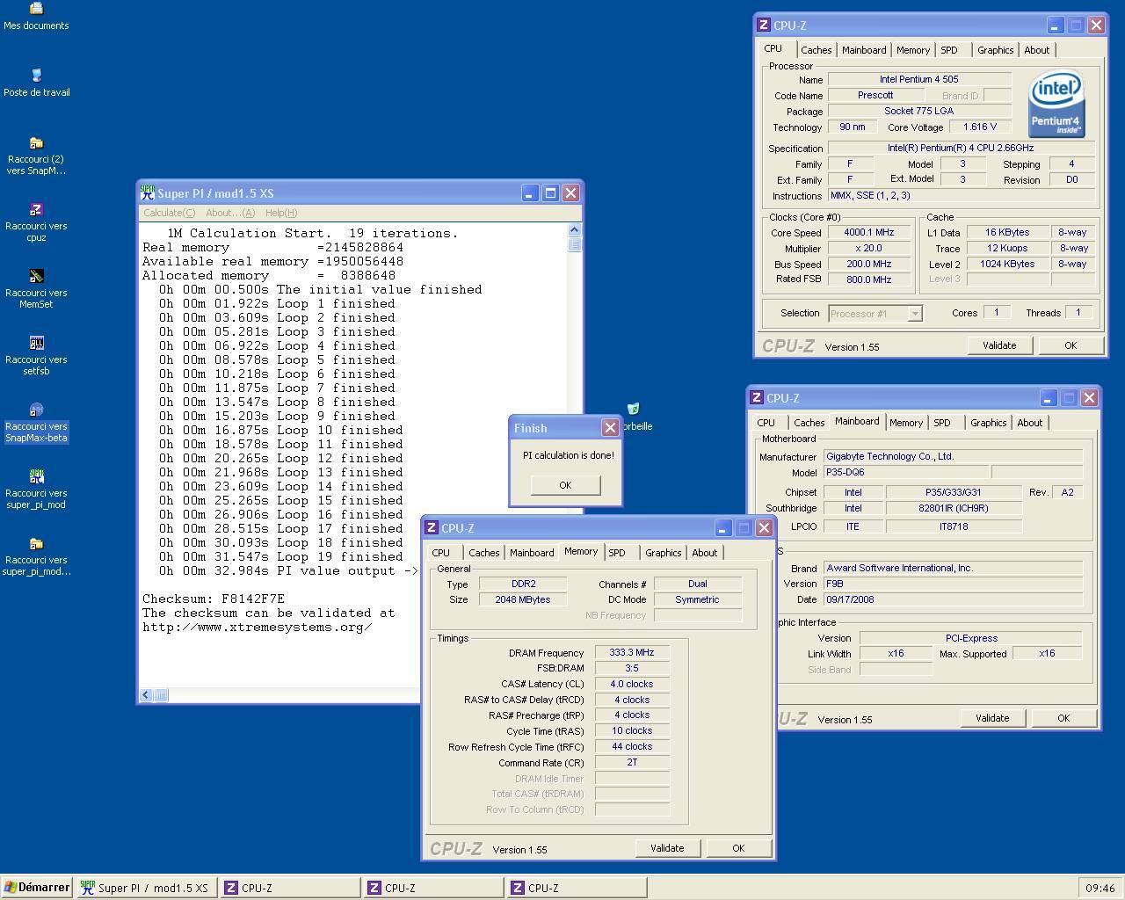Click Validate in CPU-Z Memory window
This screenshot has width=1125, height=900.
[667, 848]
